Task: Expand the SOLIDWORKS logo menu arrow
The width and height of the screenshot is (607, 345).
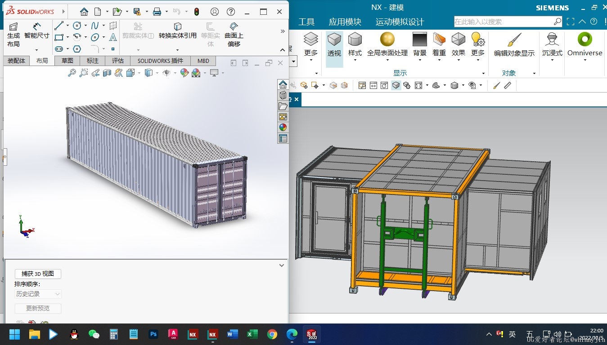Action: (x=63, y=12)
